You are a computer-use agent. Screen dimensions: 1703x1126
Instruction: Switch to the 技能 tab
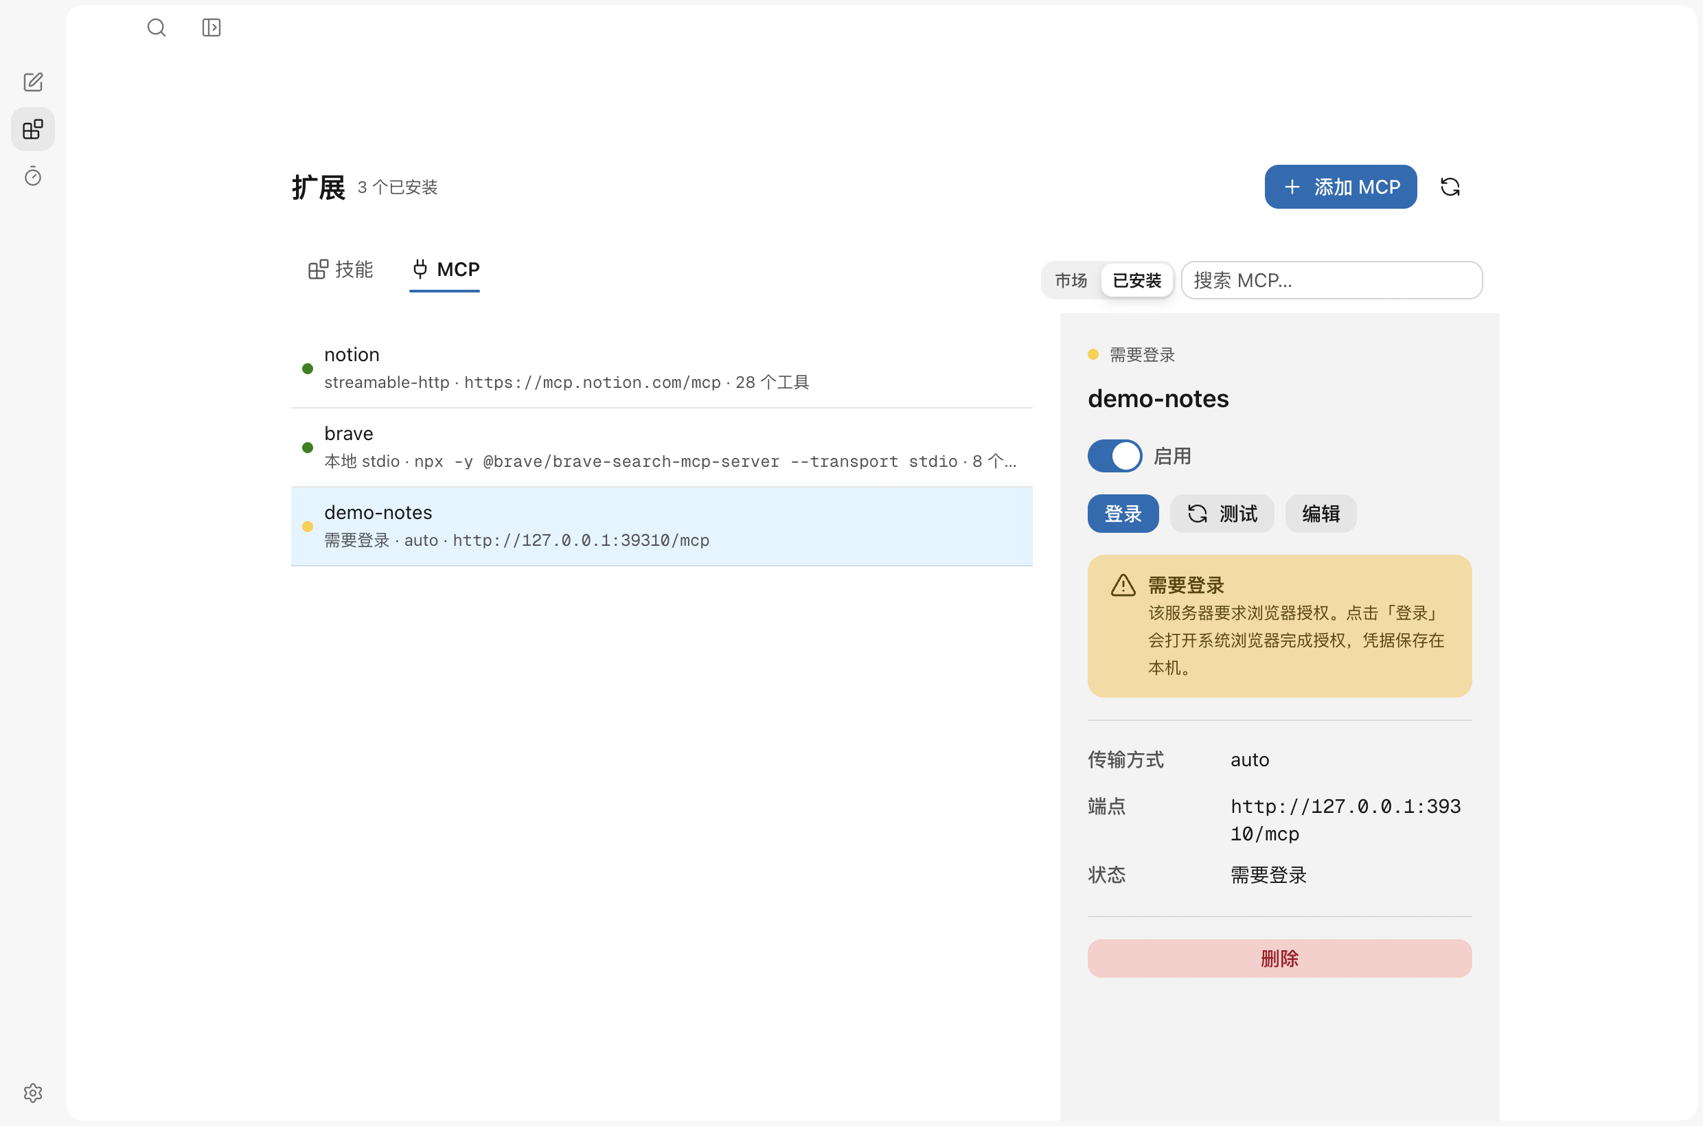tap(341, 269)
